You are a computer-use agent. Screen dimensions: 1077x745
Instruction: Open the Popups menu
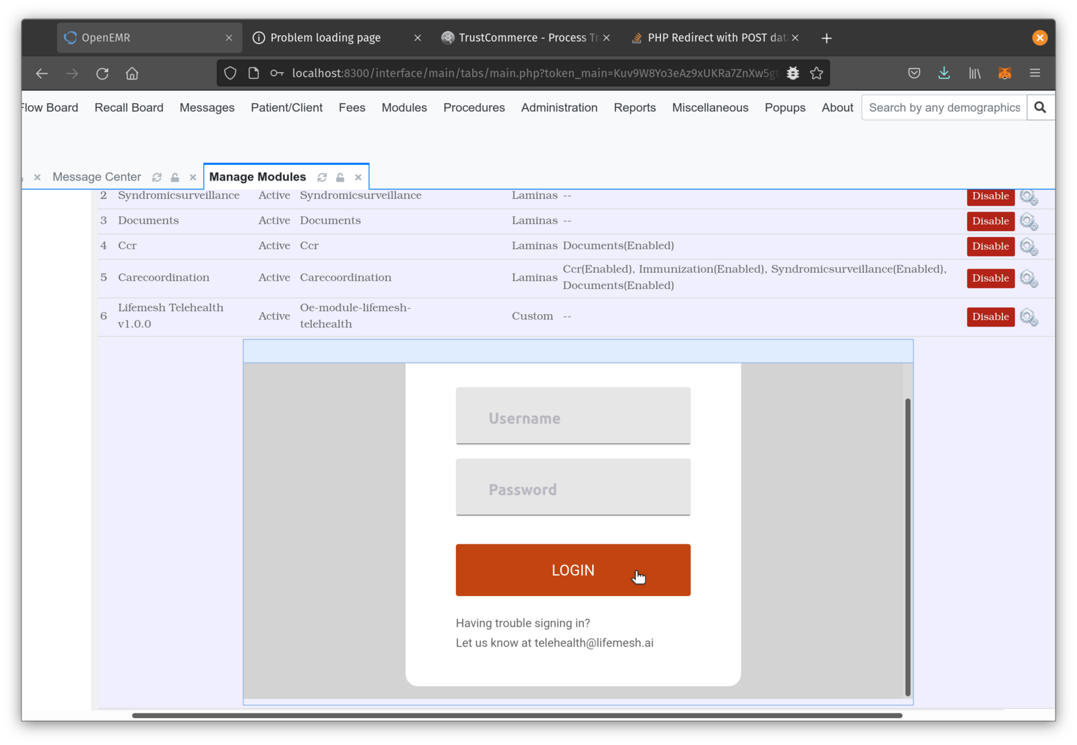tap(785, 108)
